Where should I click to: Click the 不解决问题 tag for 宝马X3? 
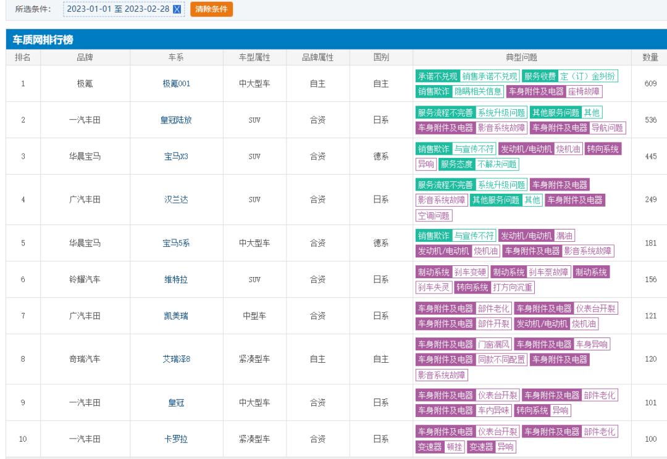point(497,164)
